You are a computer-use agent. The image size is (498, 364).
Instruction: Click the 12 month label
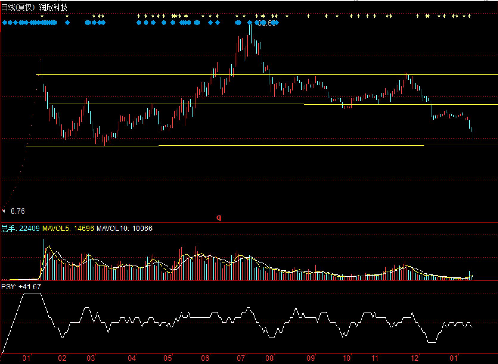[x=415, y=358]
